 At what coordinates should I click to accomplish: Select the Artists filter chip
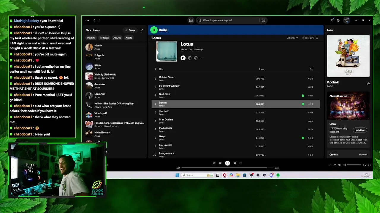[129, 38]
